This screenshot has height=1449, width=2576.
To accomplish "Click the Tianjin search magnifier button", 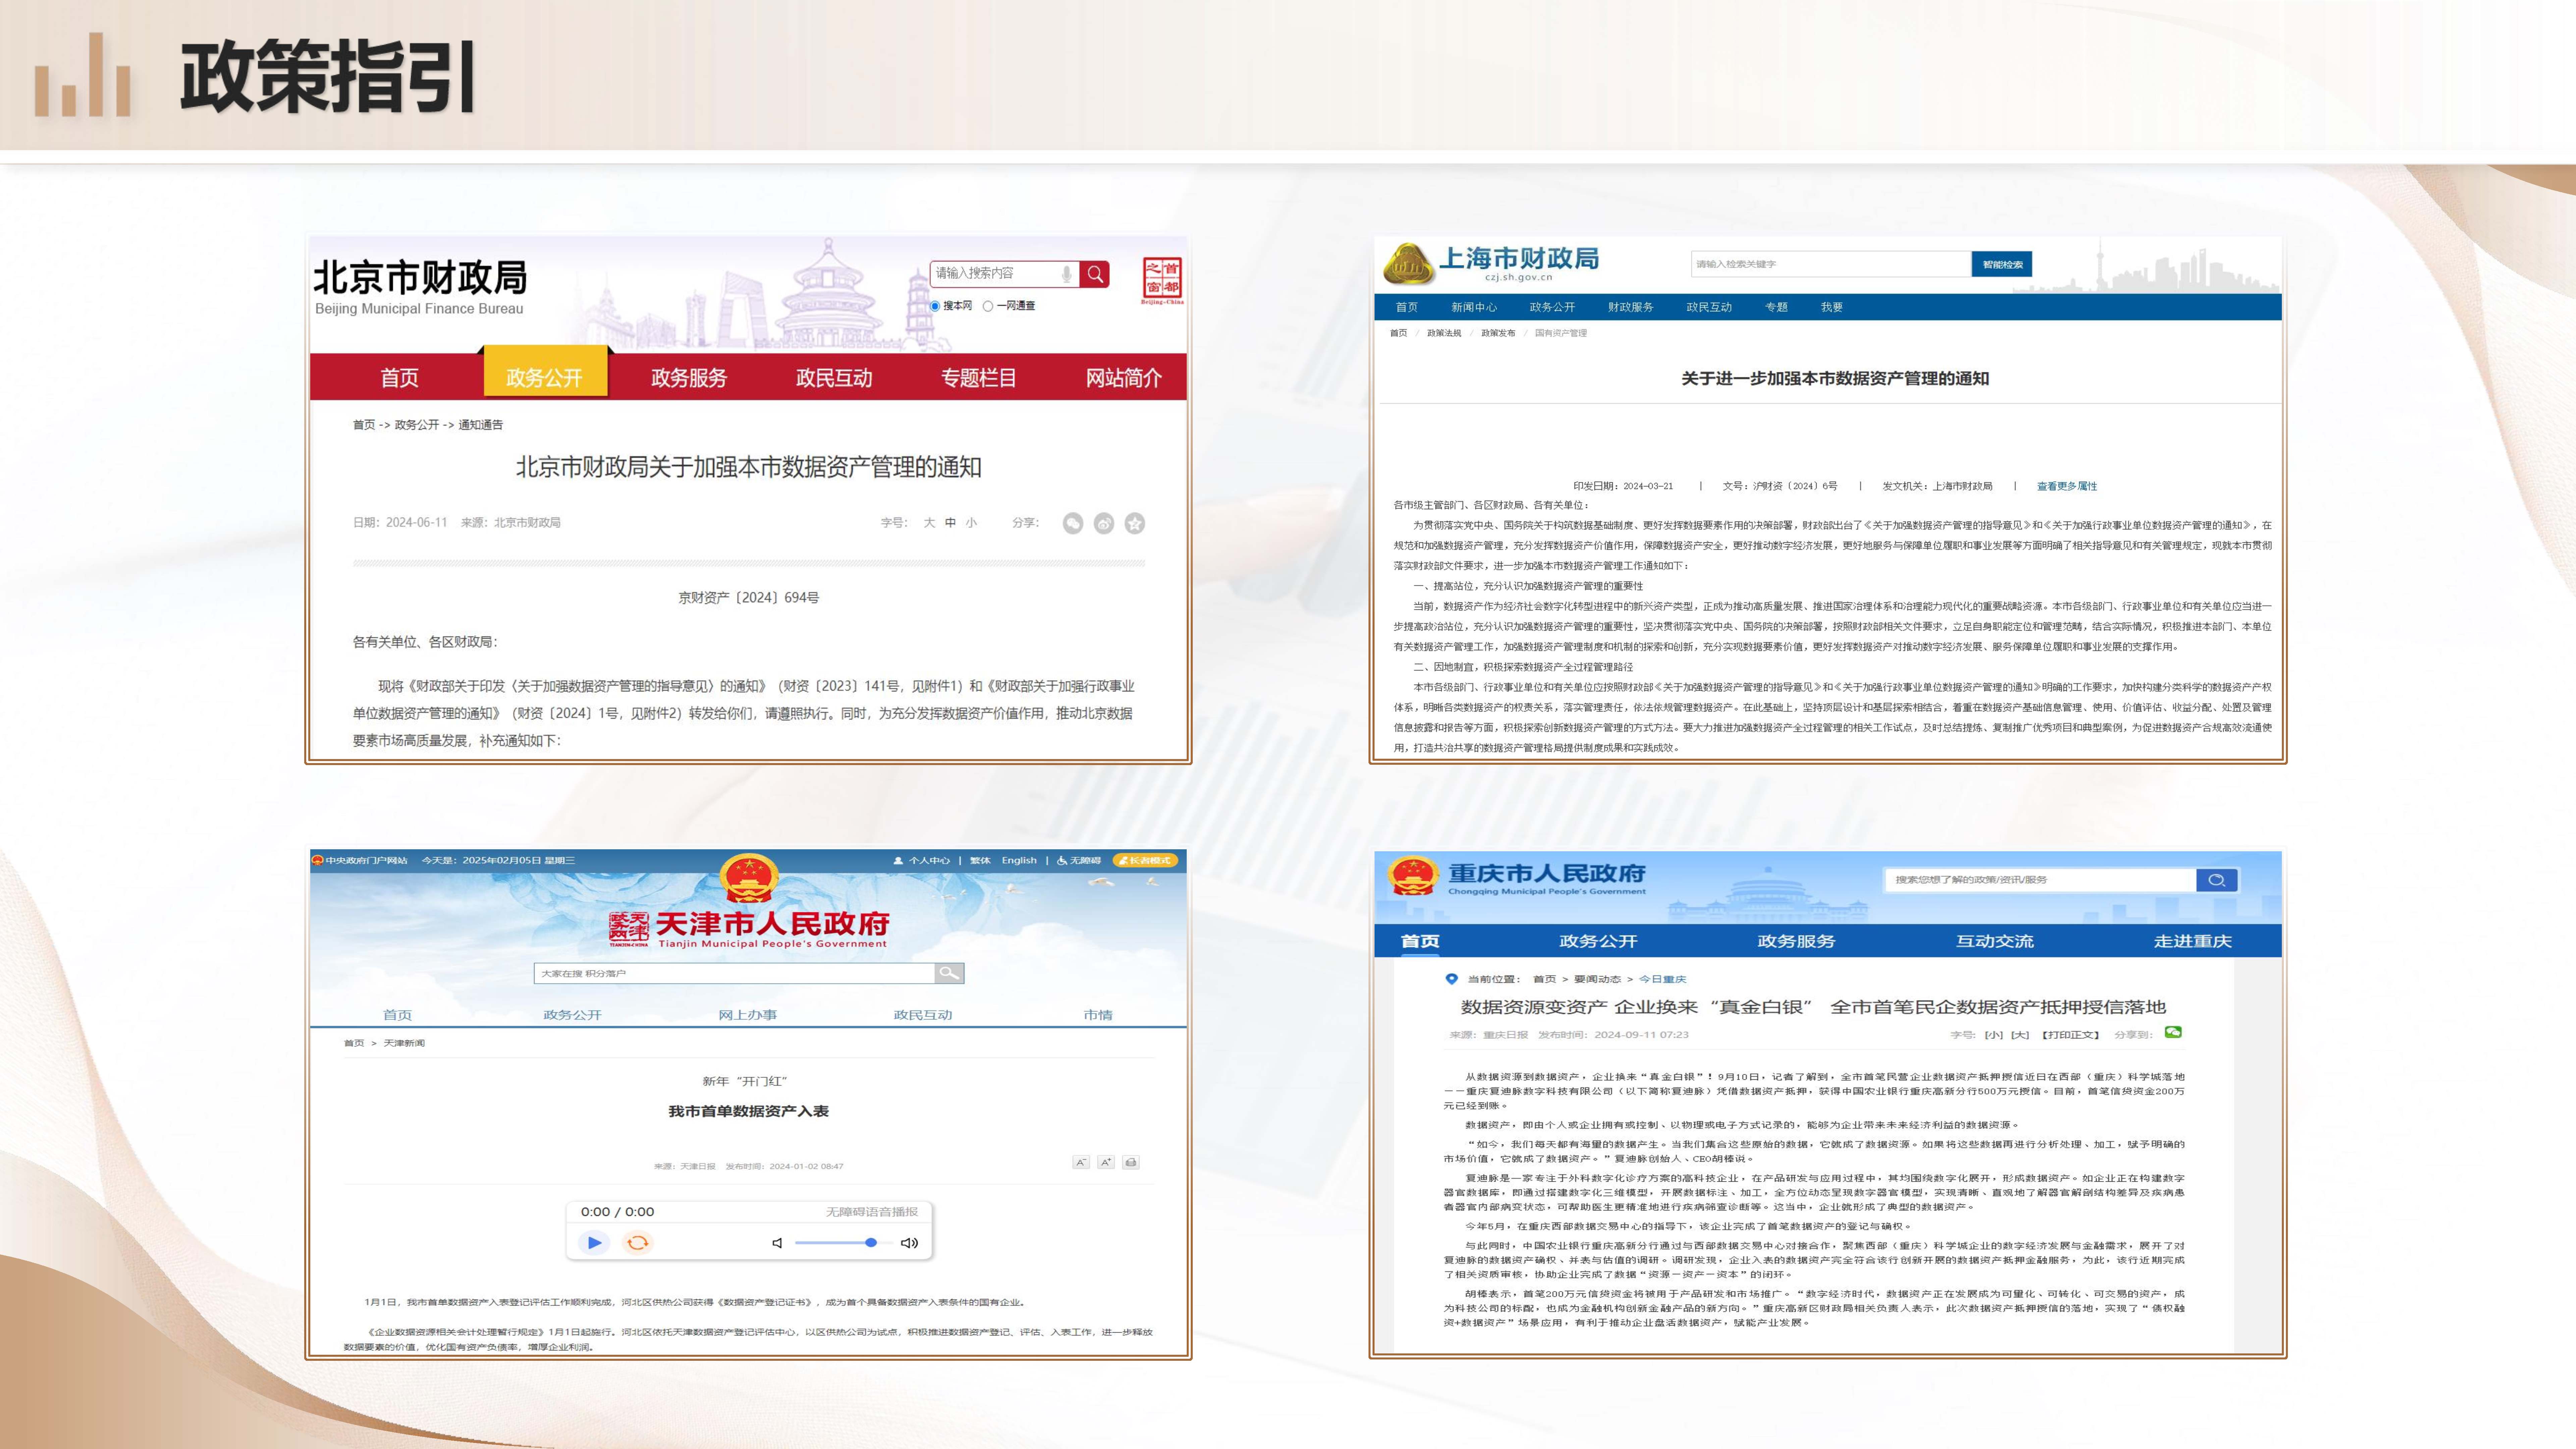I will (949, 973).
